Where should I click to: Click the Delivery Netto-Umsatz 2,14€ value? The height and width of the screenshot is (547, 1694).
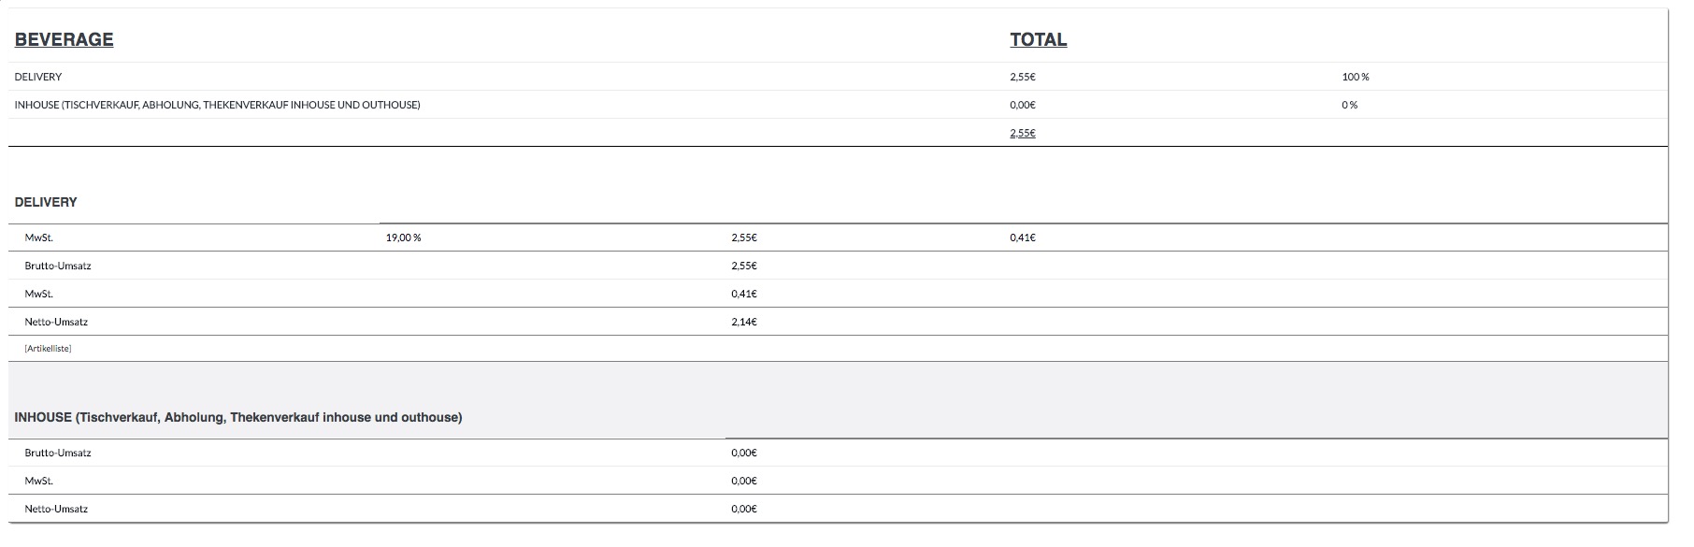[744, 322]
